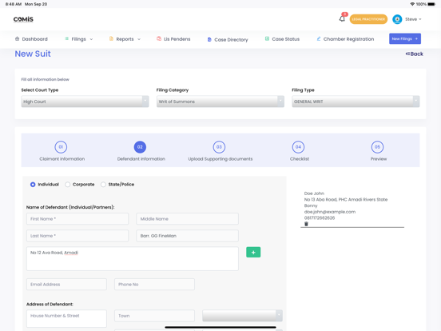This screenshot has height=331, width=441.
Task: Open the Dashboard menu item
Action: tap(31, 39)
